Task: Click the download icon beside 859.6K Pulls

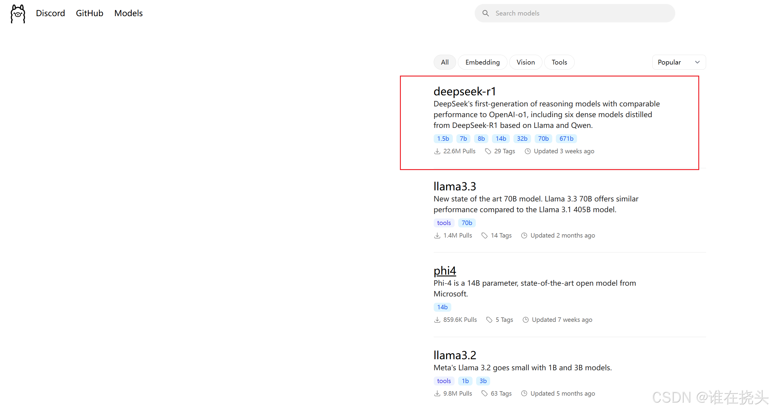Action: pos(437,320)
